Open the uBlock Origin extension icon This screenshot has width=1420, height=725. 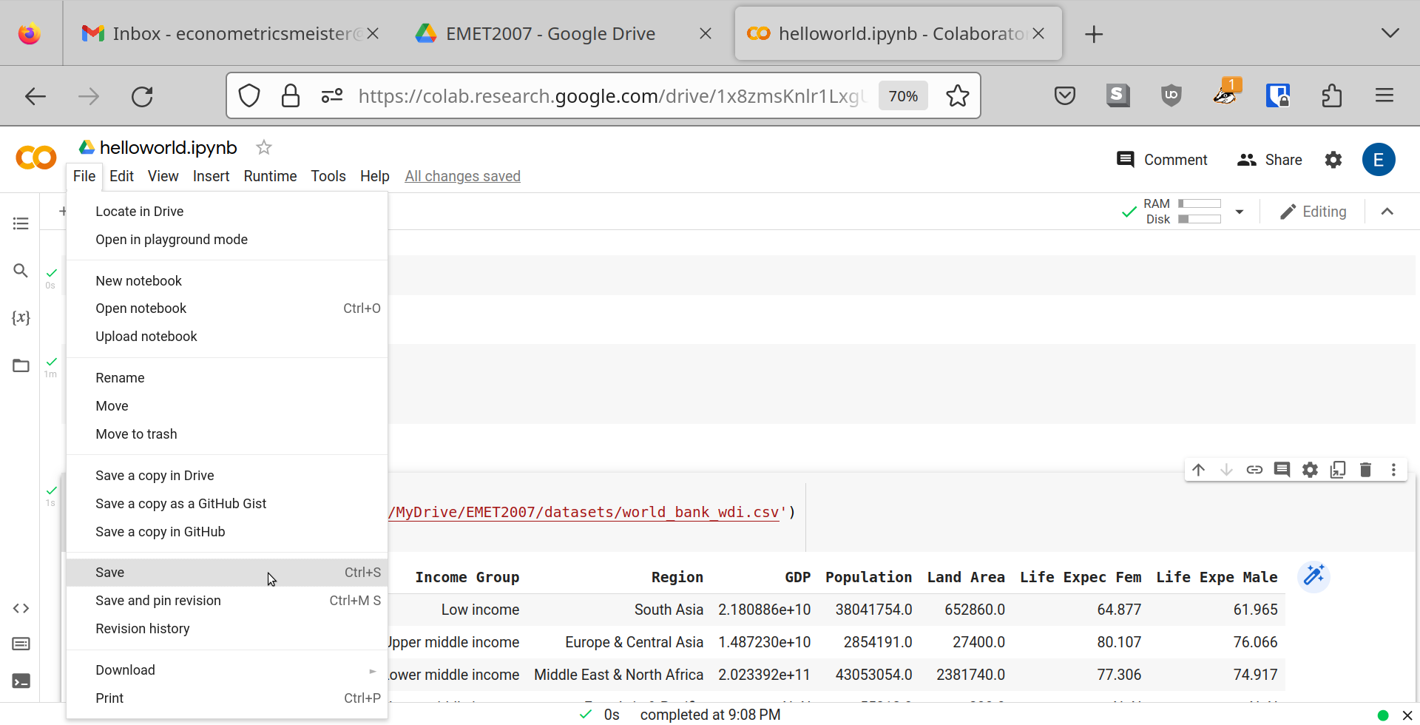click(1171, 95)
